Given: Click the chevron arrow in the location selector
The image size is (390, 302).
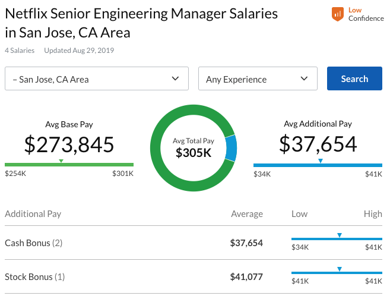Looking at the screenshot, I should pyautogui.click(x=175, y=78).
